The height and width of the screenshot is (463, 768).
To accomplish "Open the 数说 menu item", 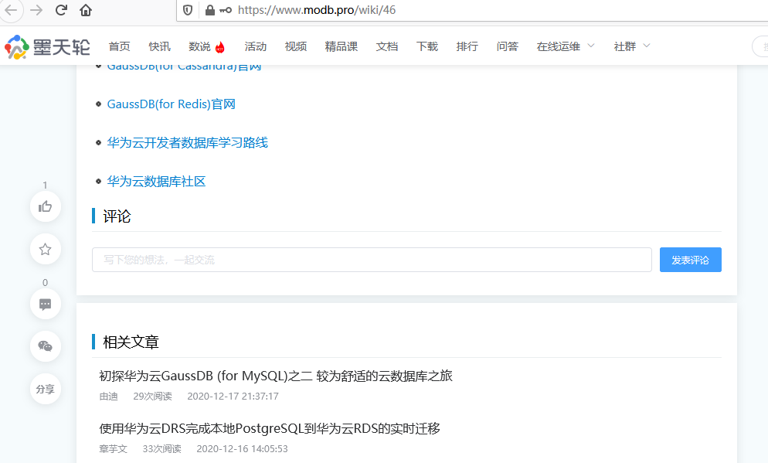I will (x=199, y=46).
